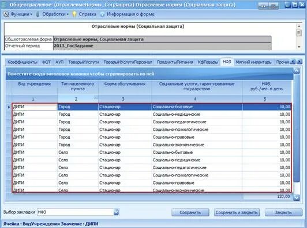Switch to the АУП tab

59,62
